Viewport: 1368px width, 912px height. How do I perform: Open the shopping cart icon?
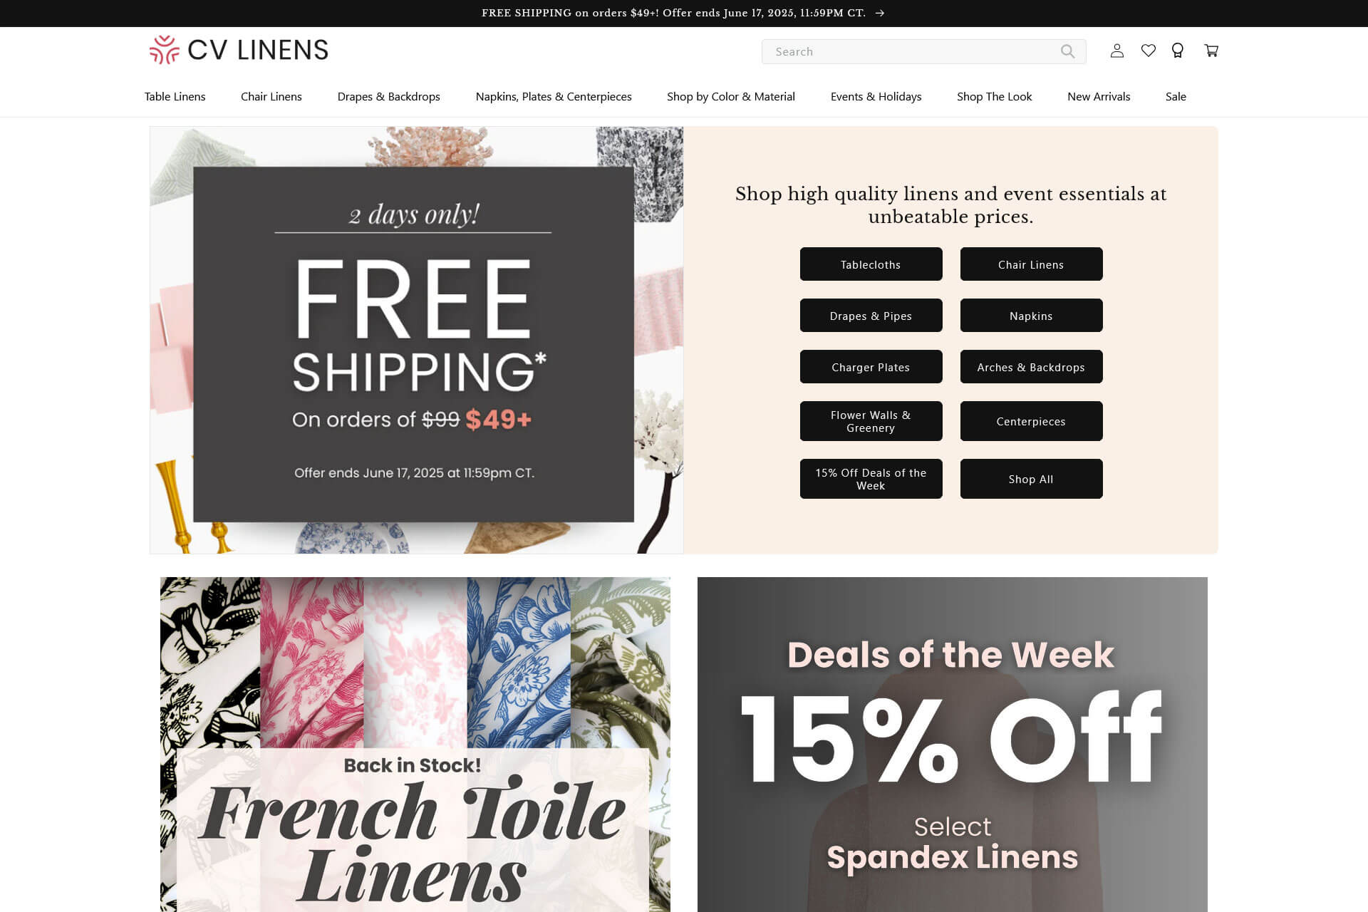point(1211,51)
